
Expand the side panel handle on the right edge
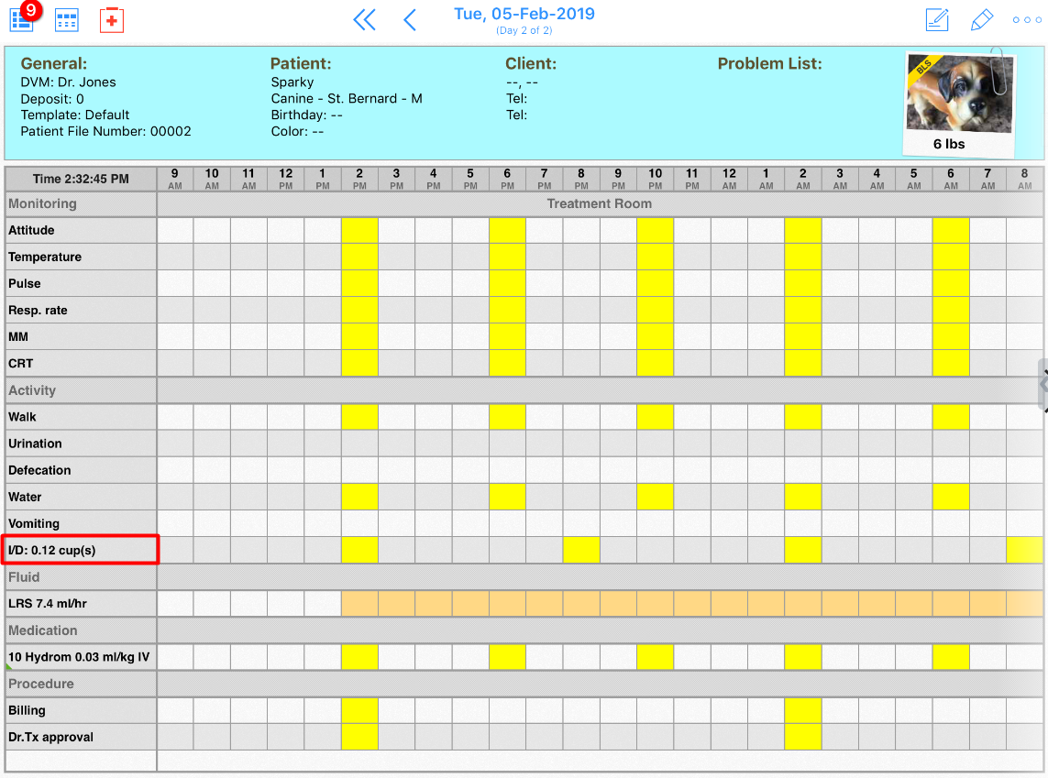[x=1042, y=385]
